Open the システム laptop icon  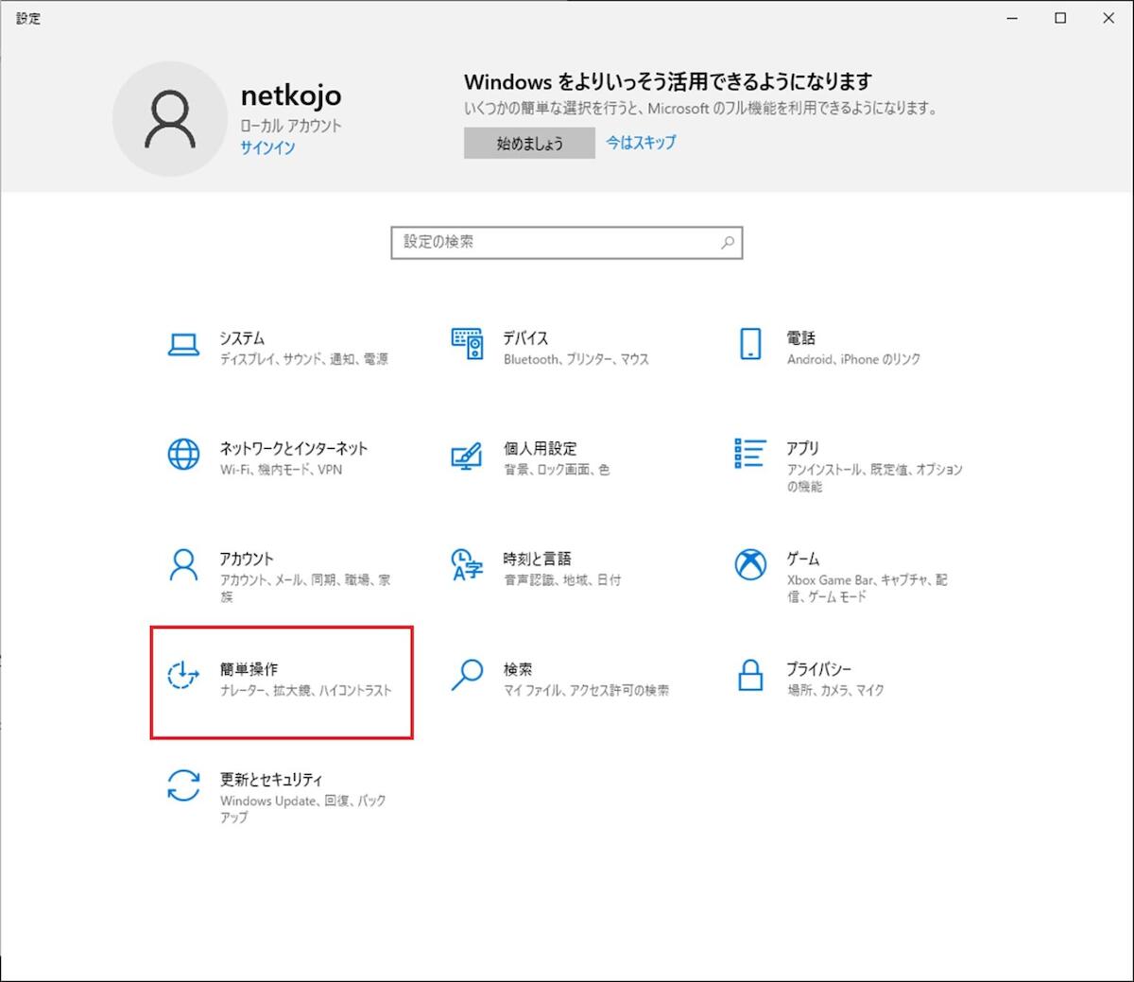coord(183,345)
